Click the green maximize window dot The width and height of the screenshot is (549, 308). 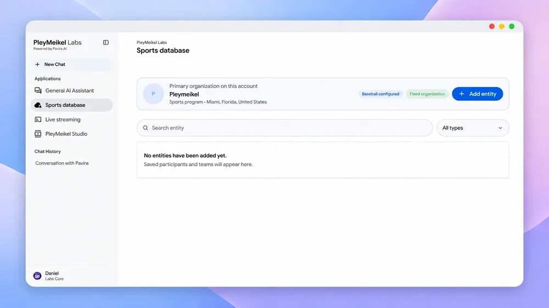coord(512,26)
